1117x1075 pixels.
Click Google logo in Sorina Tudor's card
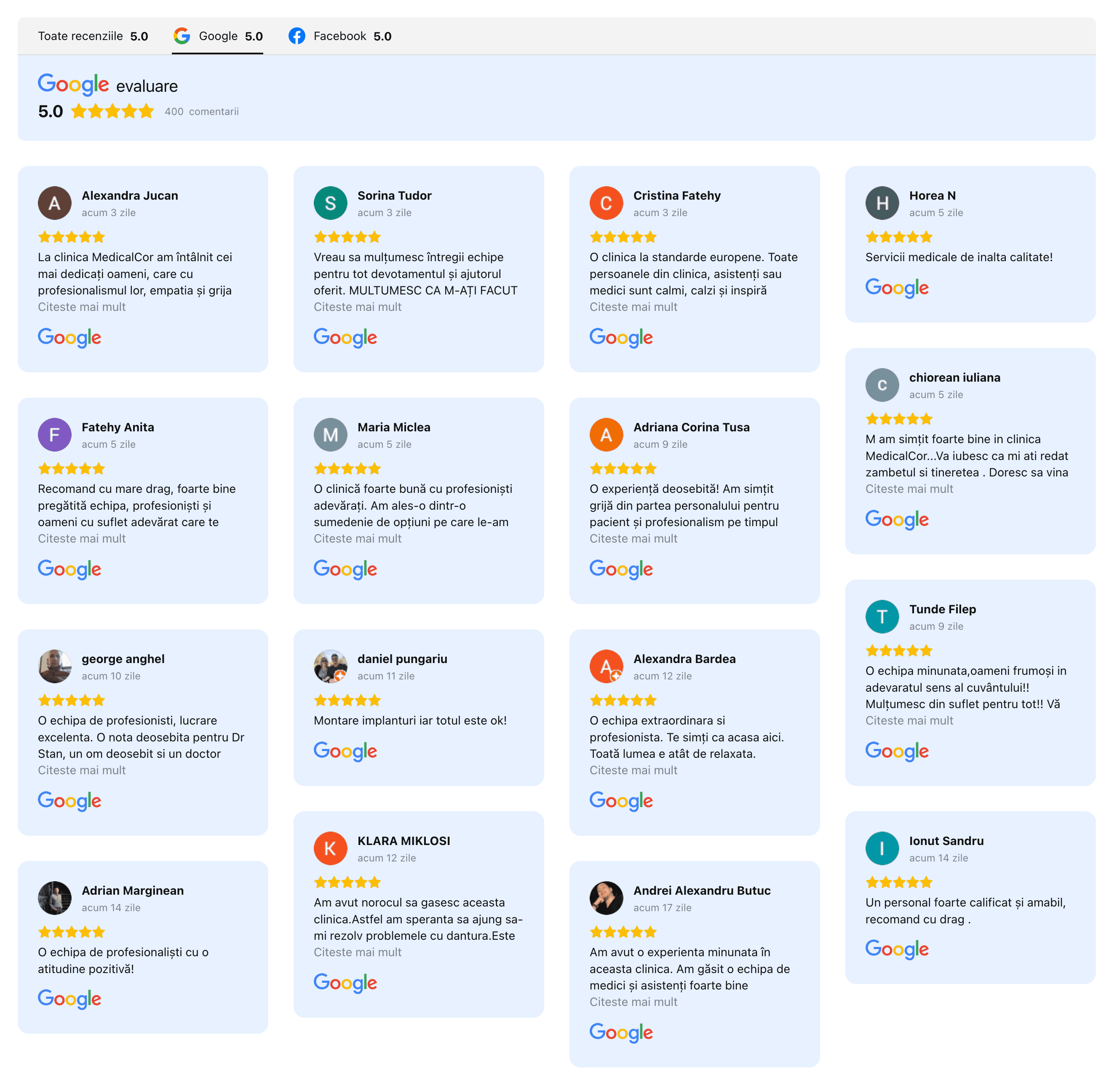coord(345,338)
